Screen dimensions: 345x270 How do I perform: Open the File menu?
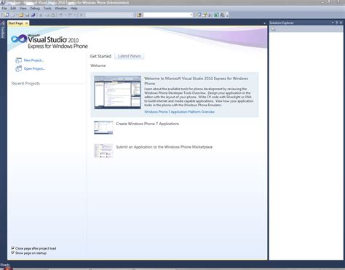pos(4,8)
